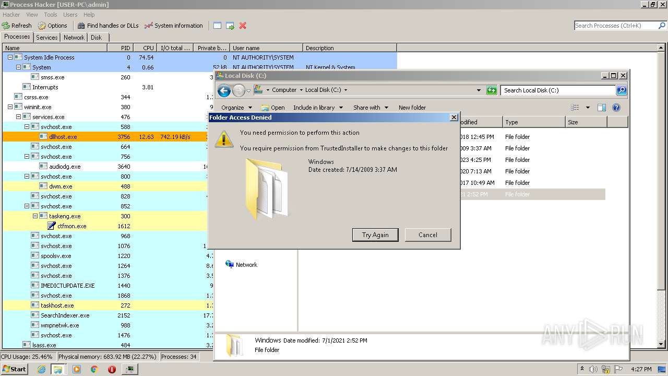Select the SearchIndexer.exe process
Image resolution: width=668 pixels, height=376 pixels.
(x=65, y=315)
